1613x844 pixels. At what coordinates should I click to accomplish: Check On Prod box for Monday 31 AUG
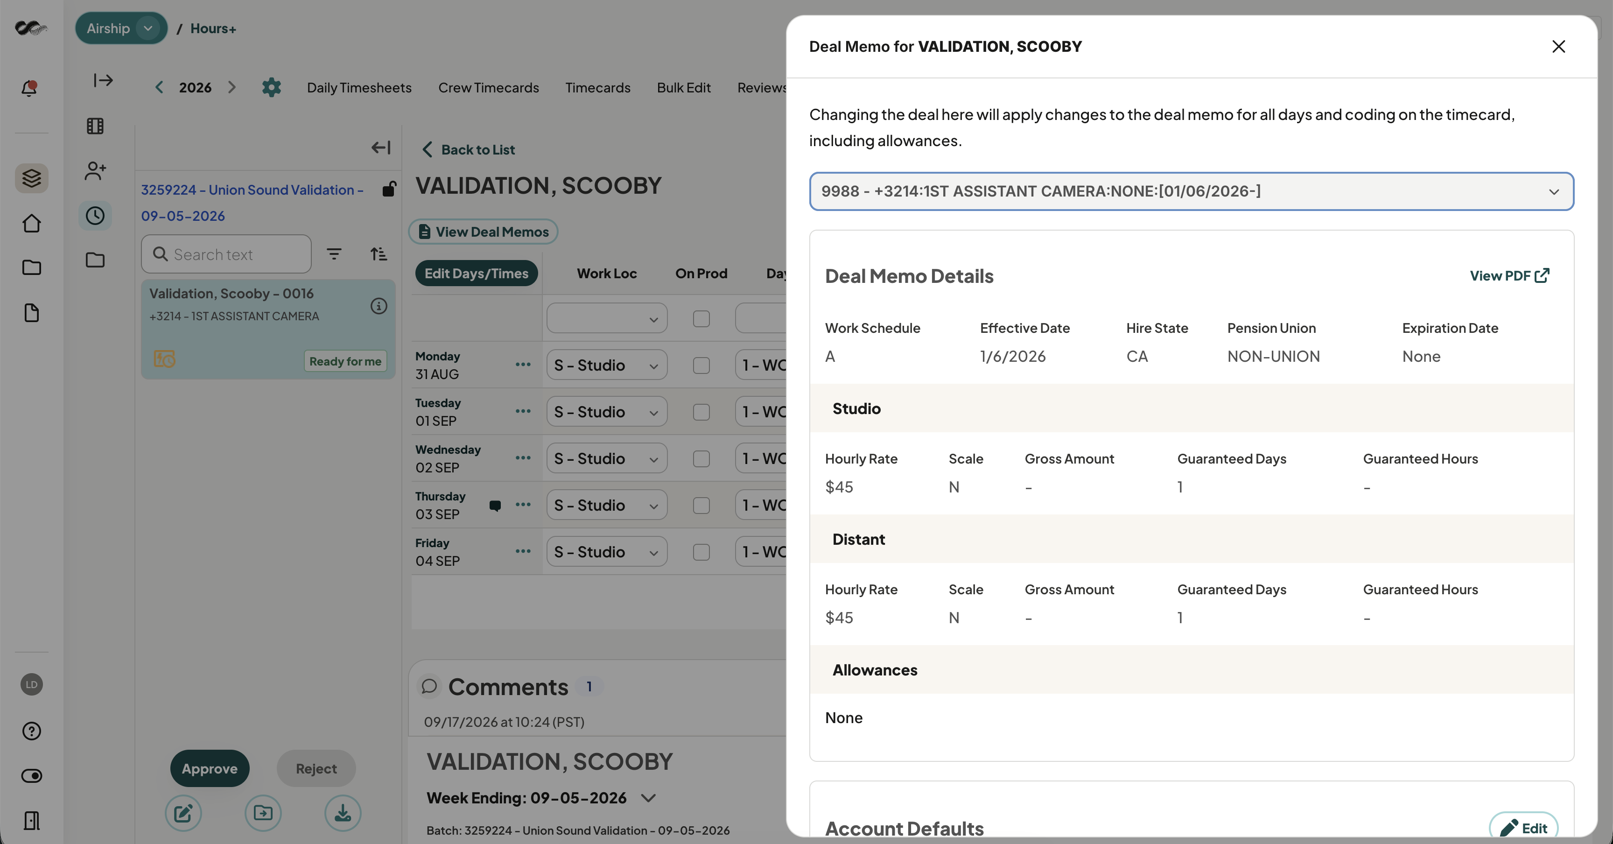point(701,366)
